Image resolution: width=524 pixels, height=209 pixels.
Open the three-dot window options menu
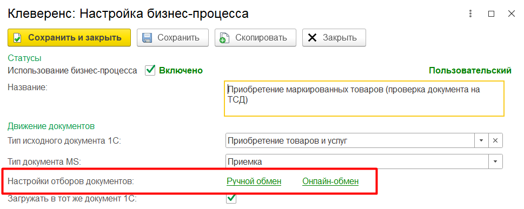point(470,14)
